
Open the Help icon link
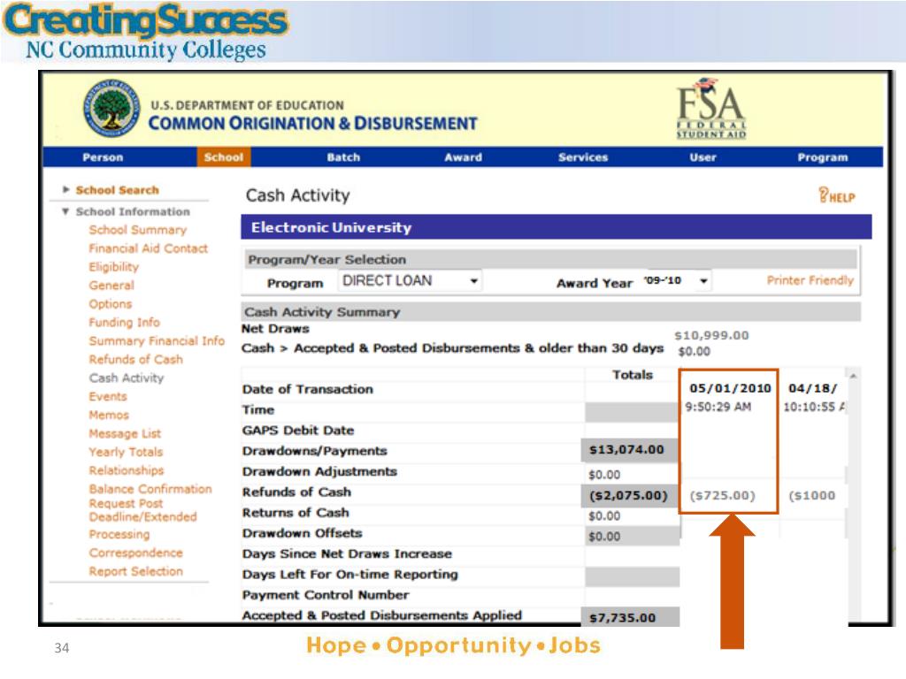pos(837,195)
